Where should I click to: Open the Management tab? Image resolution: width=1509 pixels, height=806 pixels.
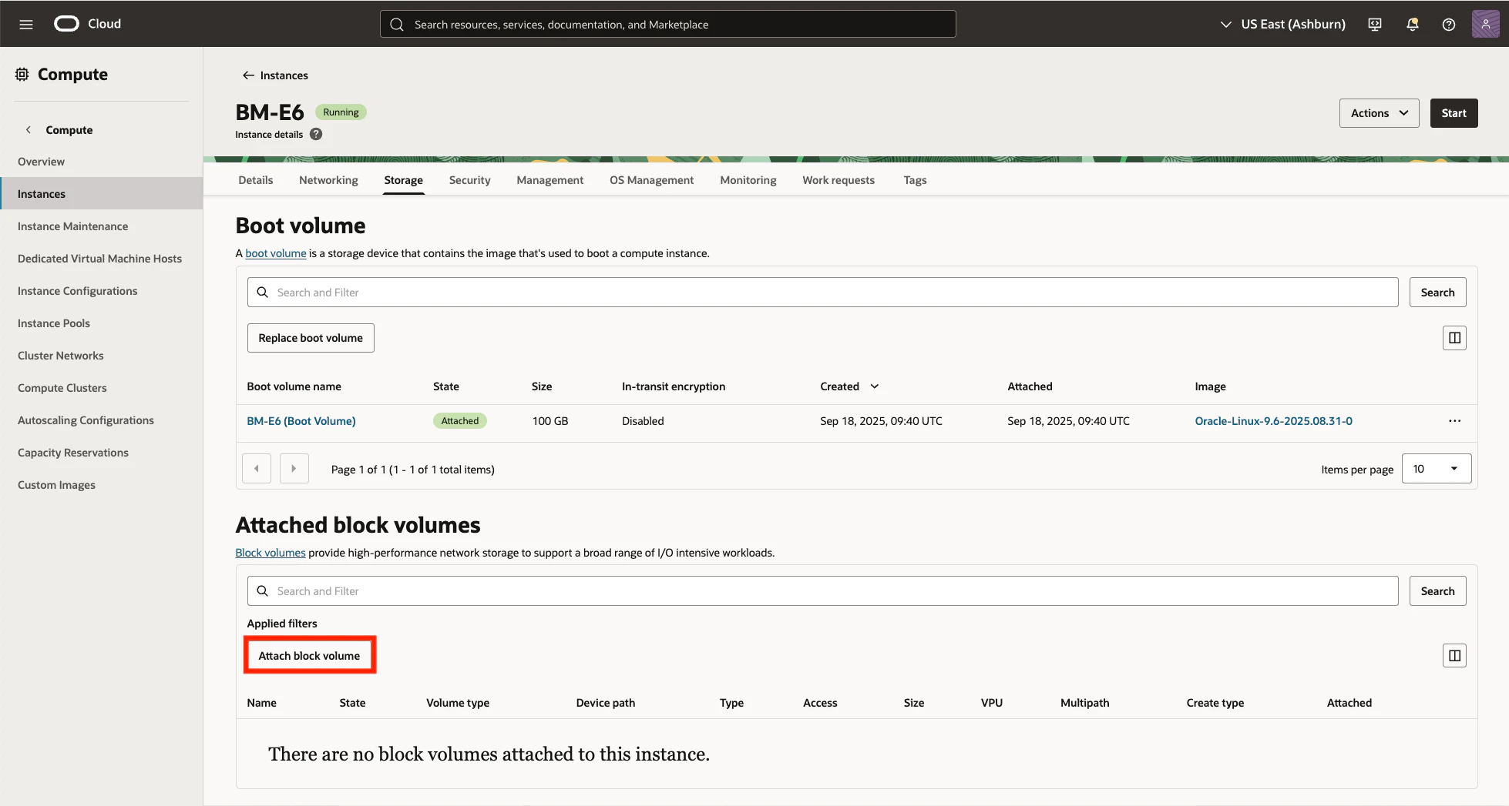coord(550,180)
